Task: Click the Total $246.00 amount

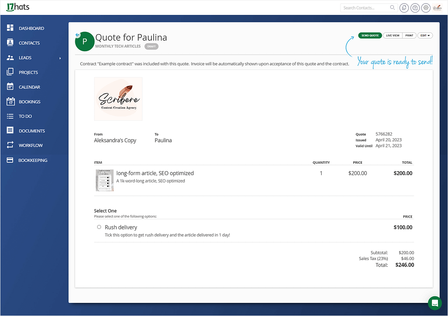Action: tap(405, 265)
